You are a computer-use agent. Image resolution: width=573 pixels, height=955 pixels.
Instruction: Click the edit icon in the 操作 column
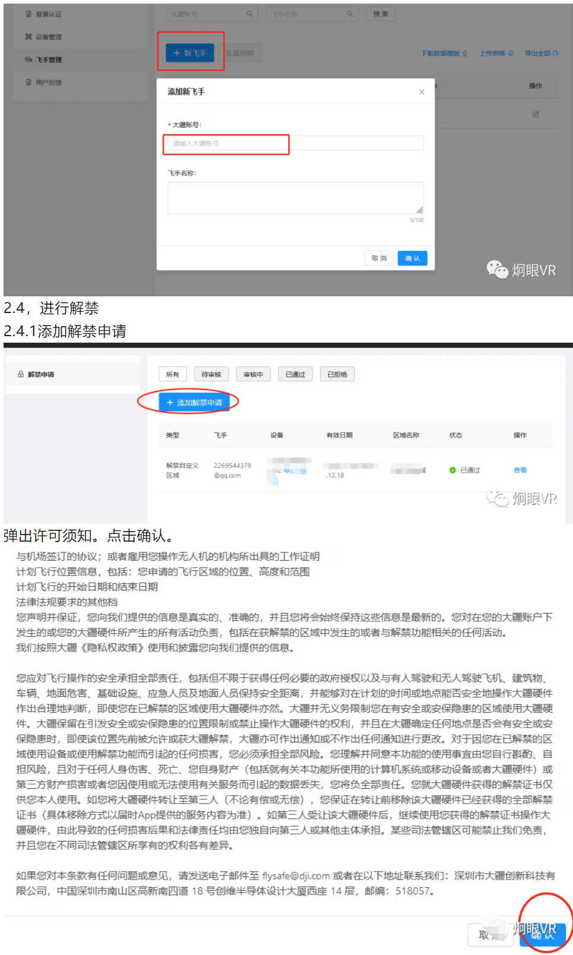coord(536,114)
